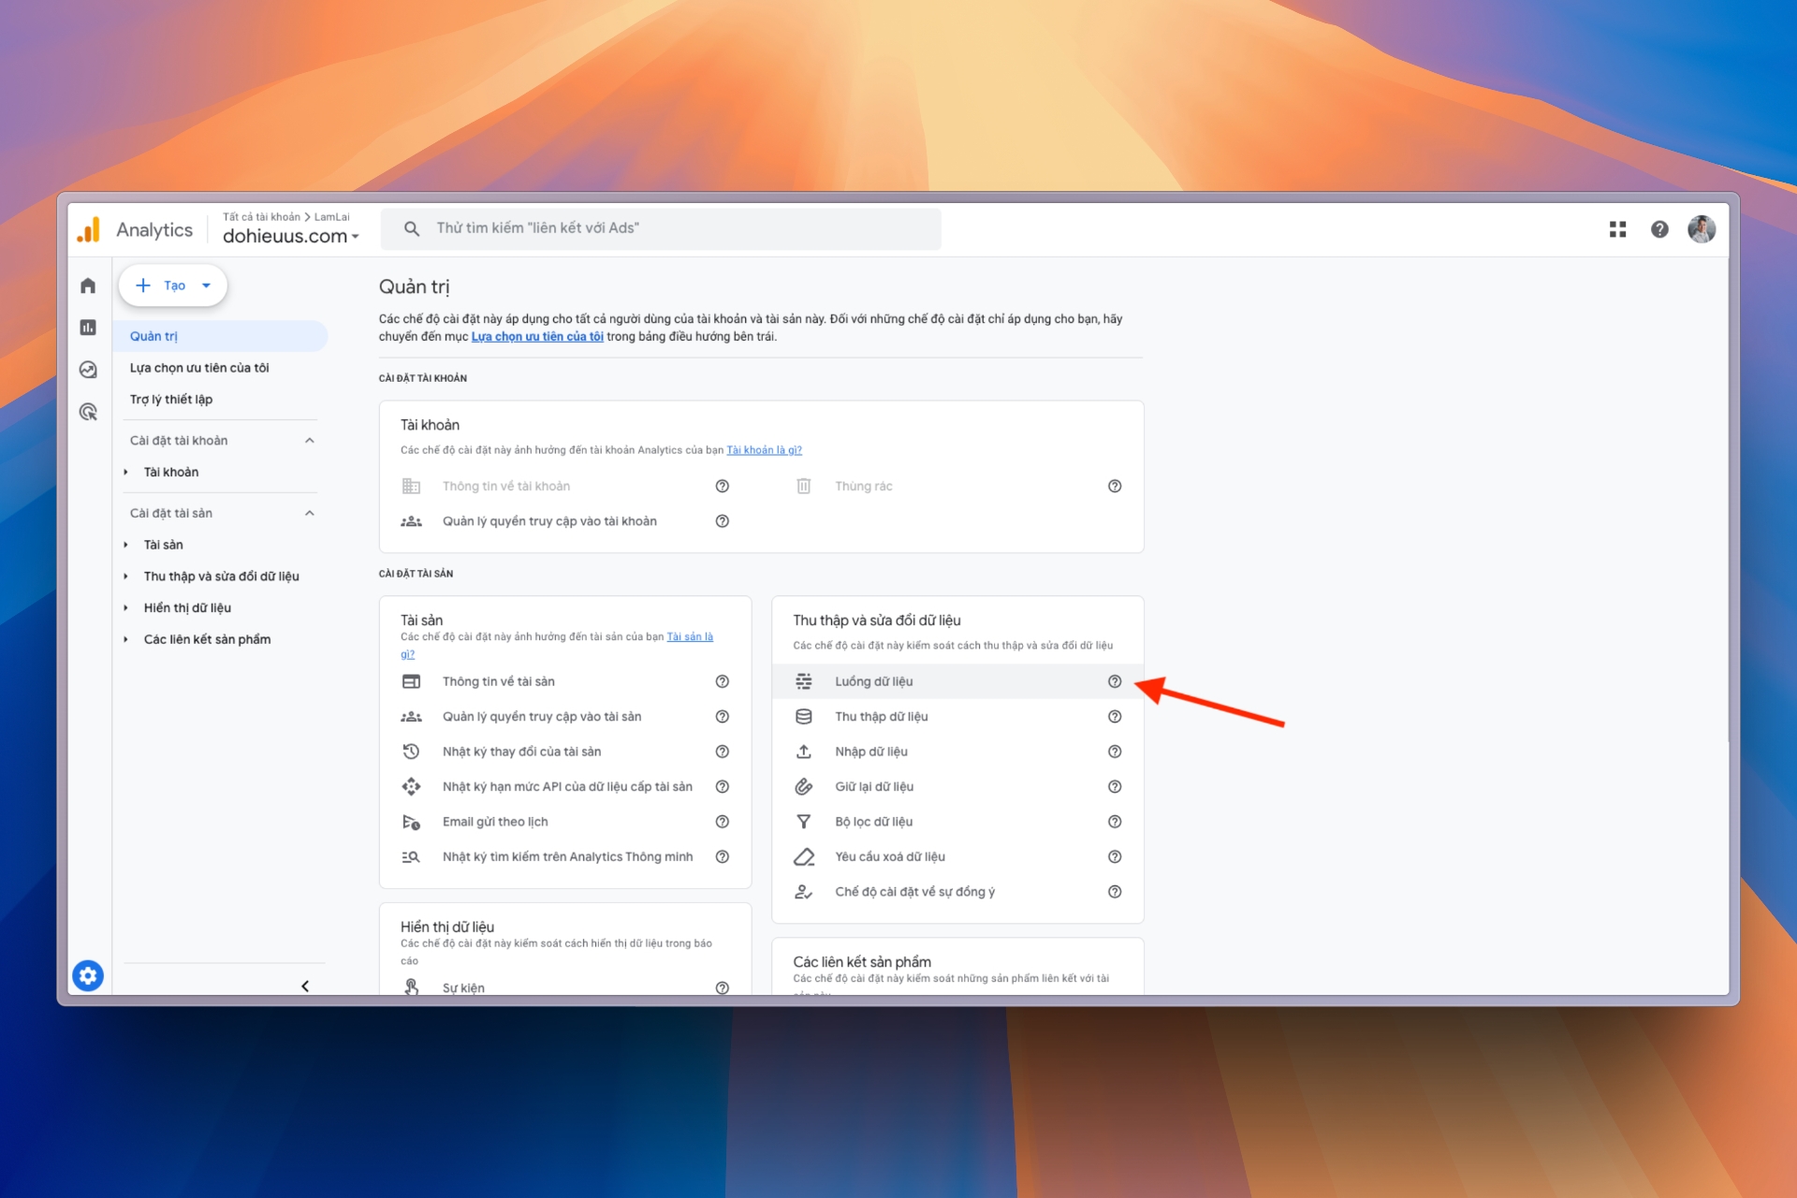This screenshot has height=1198, width=1797.
Task: Open the dohieuus.com property selector dropdown
Action: (291, 237)
